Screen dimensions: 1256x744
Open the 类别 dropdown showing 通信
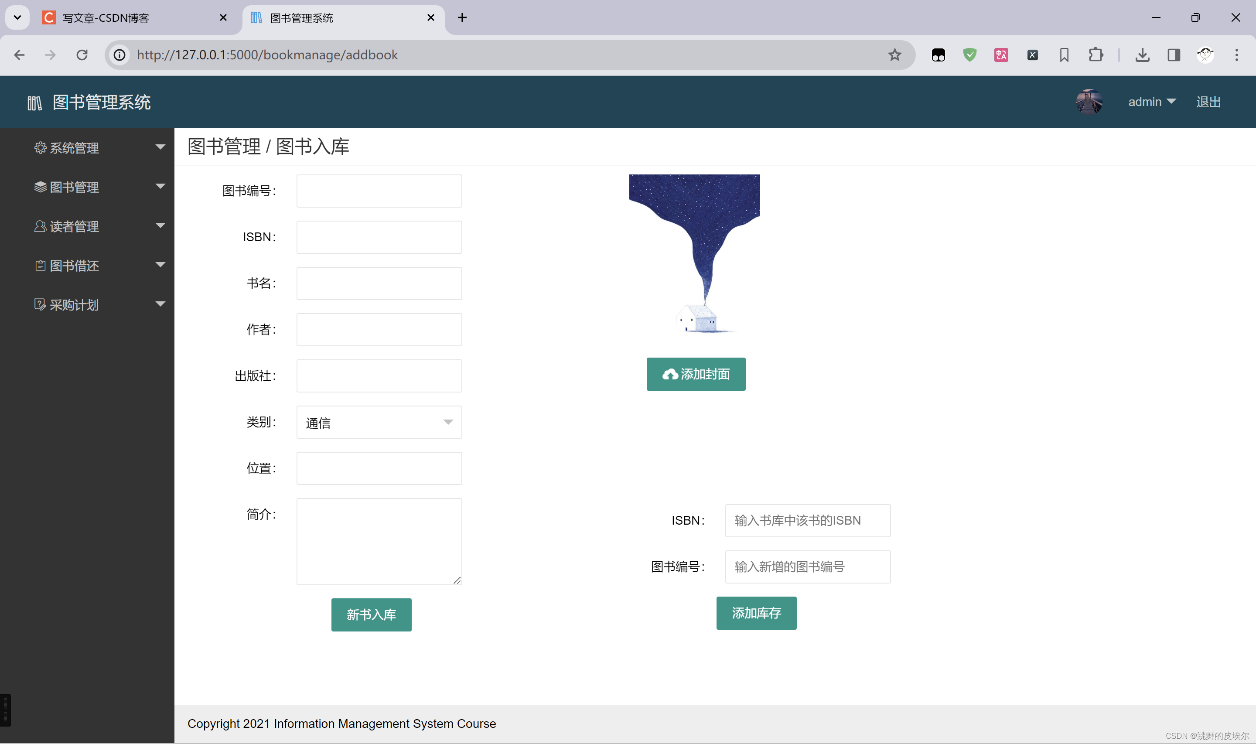(x=379, y=422)
